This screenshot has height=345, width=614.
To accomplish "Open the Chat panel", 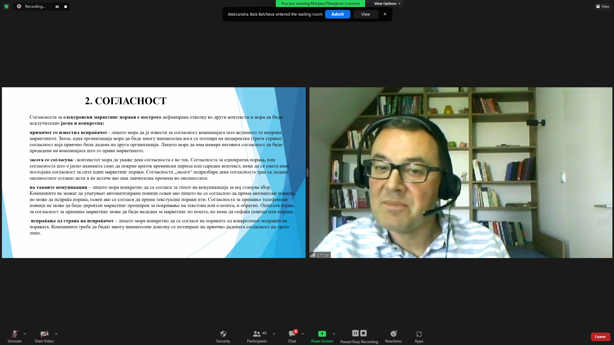I will [292, 334].
